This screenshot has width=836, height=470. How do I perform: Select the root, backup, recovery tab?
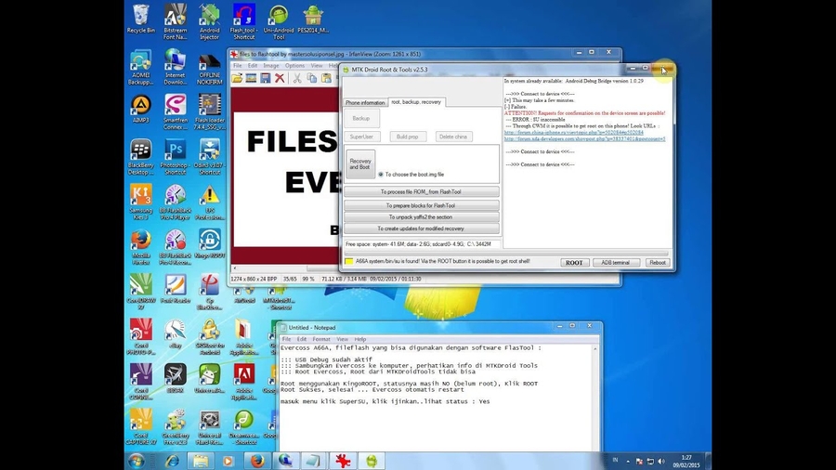416,102
